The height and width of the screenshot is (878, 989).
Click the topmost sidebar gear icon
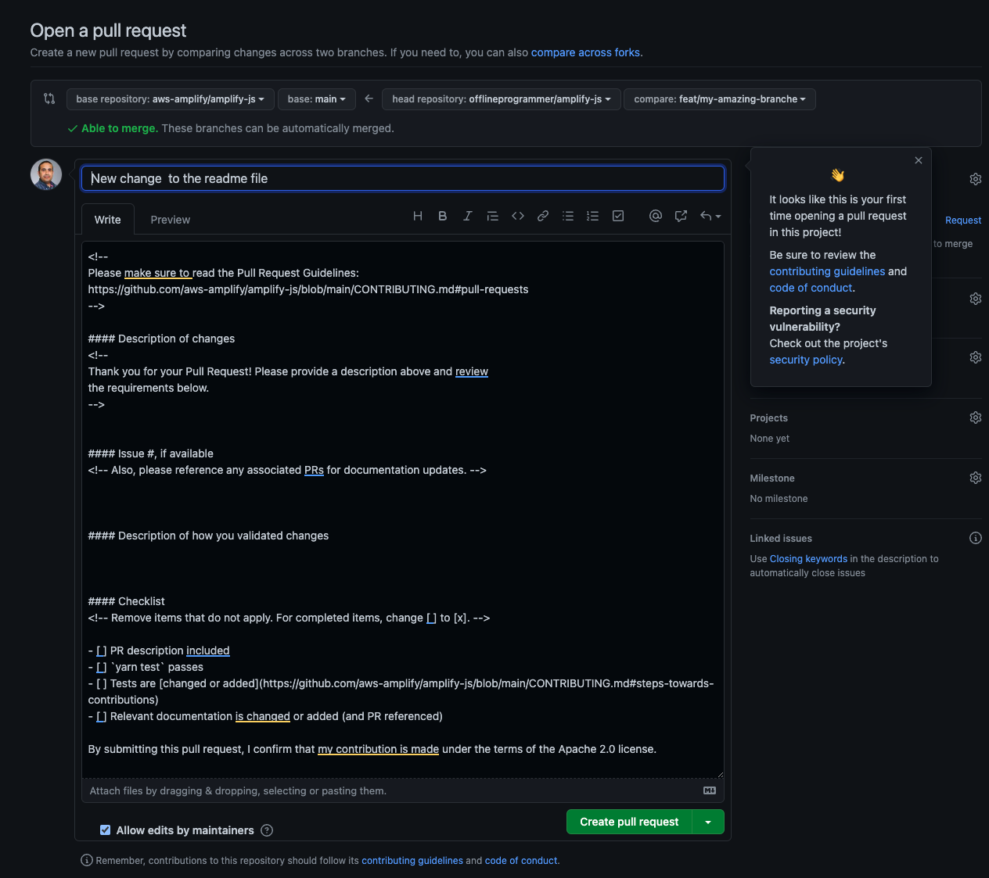pyautogui.click(x=976, y=179)
